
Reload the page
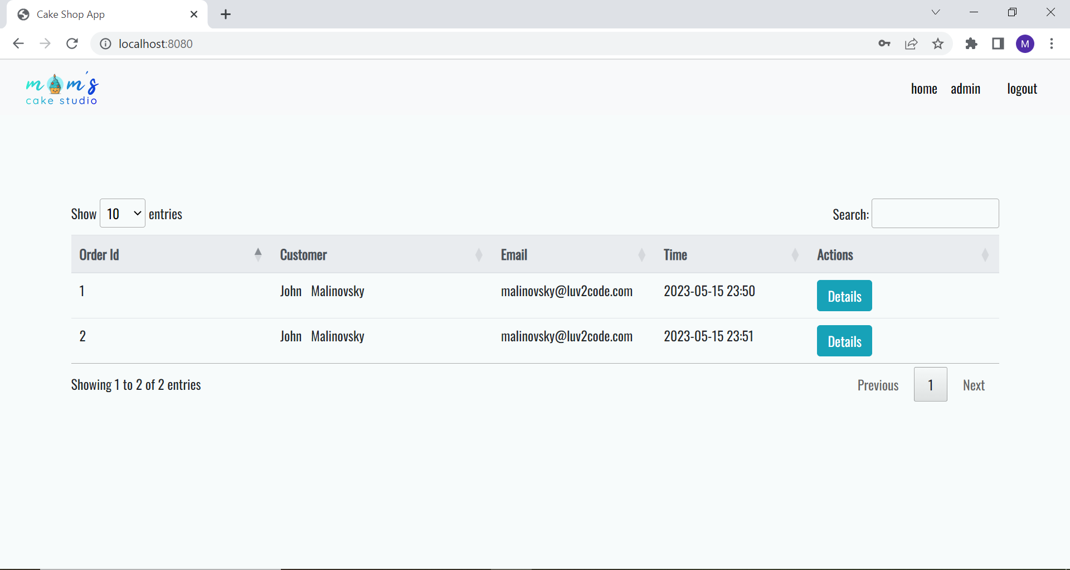coord(72,44)
